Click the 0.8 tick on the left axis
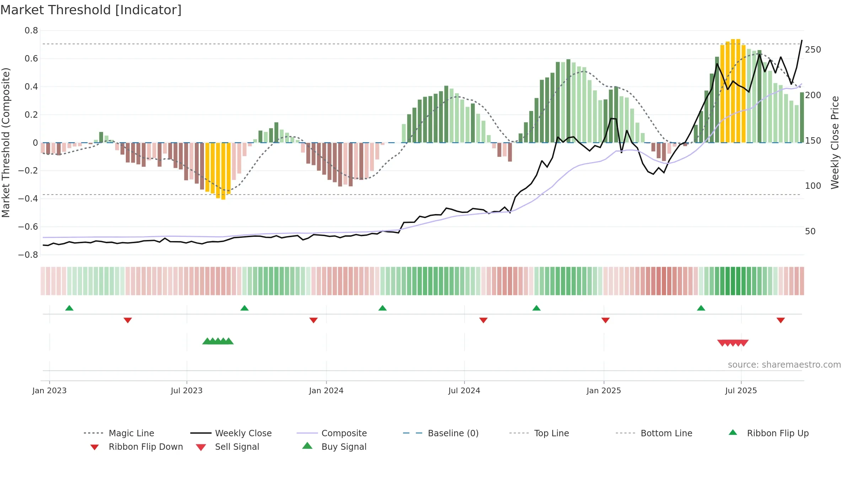Screen dimensions: 853x480 point(31,31)
